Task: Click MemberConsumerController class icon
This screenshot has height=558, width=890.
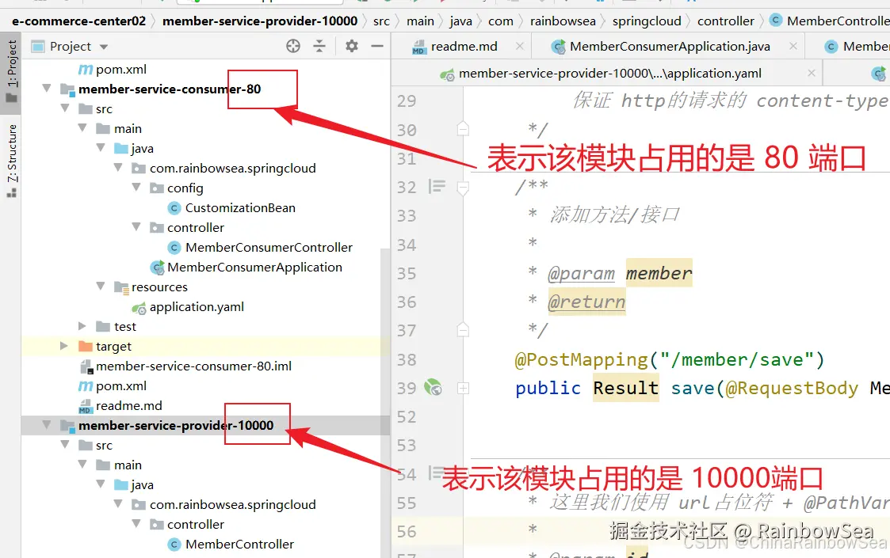Action: (x=174, y=248)
